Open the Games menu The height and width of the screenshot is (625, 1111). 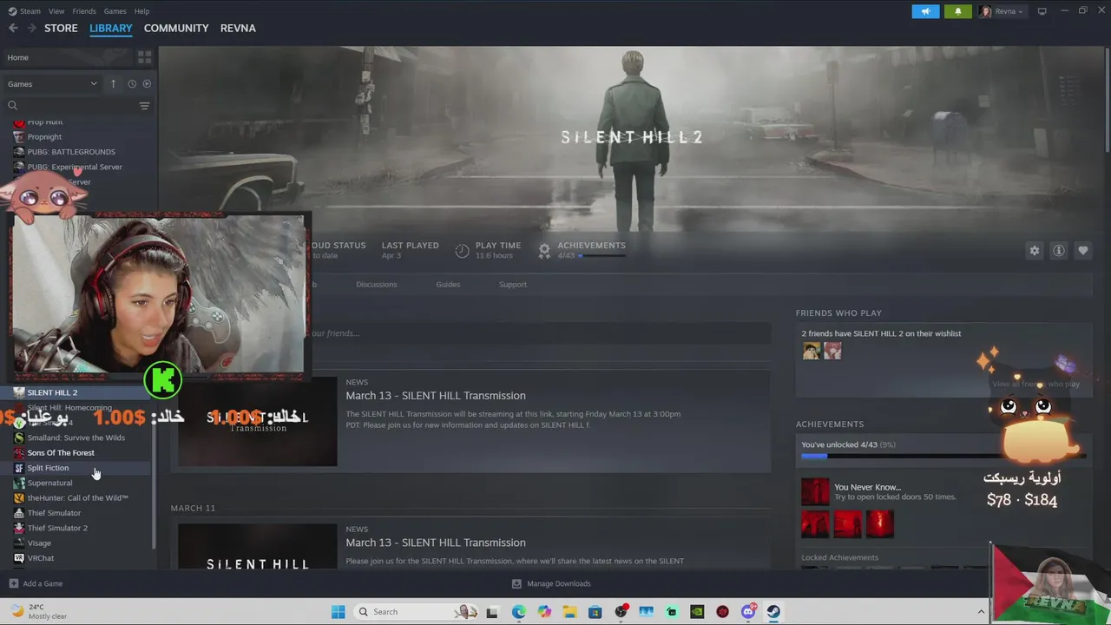[115, 11]
